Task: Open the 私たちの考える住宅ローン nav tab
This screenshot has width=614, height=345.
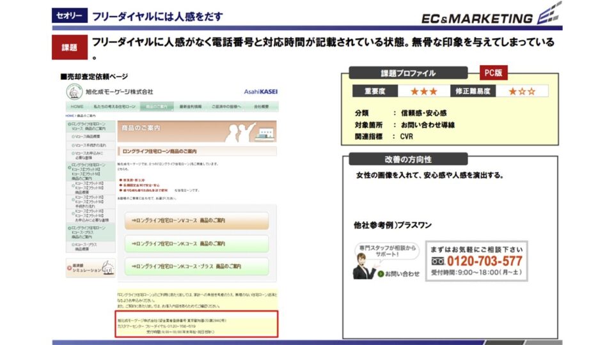Action: pyautogui.click(x=114, y=107)
